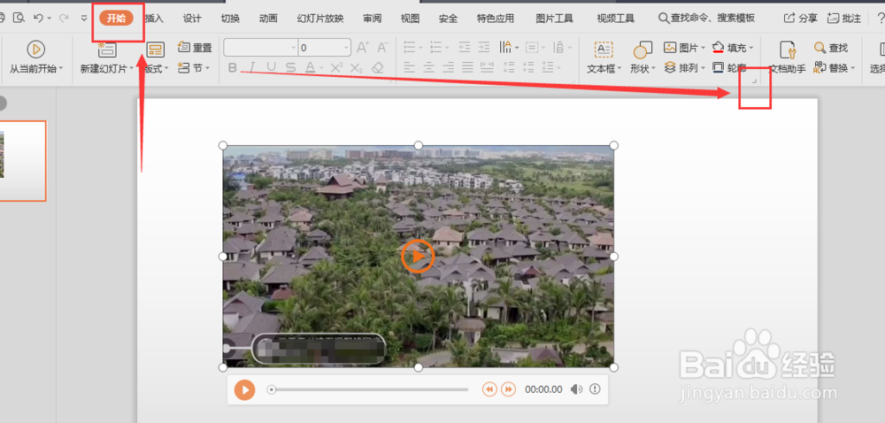The height and width of the screenshot is (423, 885).
Task: Open the 文档助手 document assistant
Action: [x=788, y=58]
